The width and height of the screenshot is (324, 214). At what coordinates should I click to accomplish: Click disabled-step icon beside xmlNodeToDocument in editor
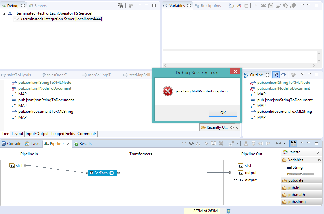[14, 89]
